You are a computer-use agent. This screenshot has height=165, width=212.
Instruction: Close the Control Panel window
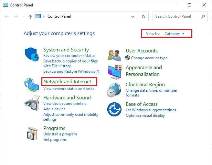(204, 5)
